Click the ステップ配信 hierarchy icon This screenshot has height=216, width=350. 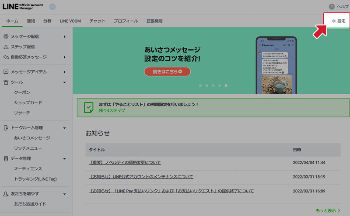[6, 47]
